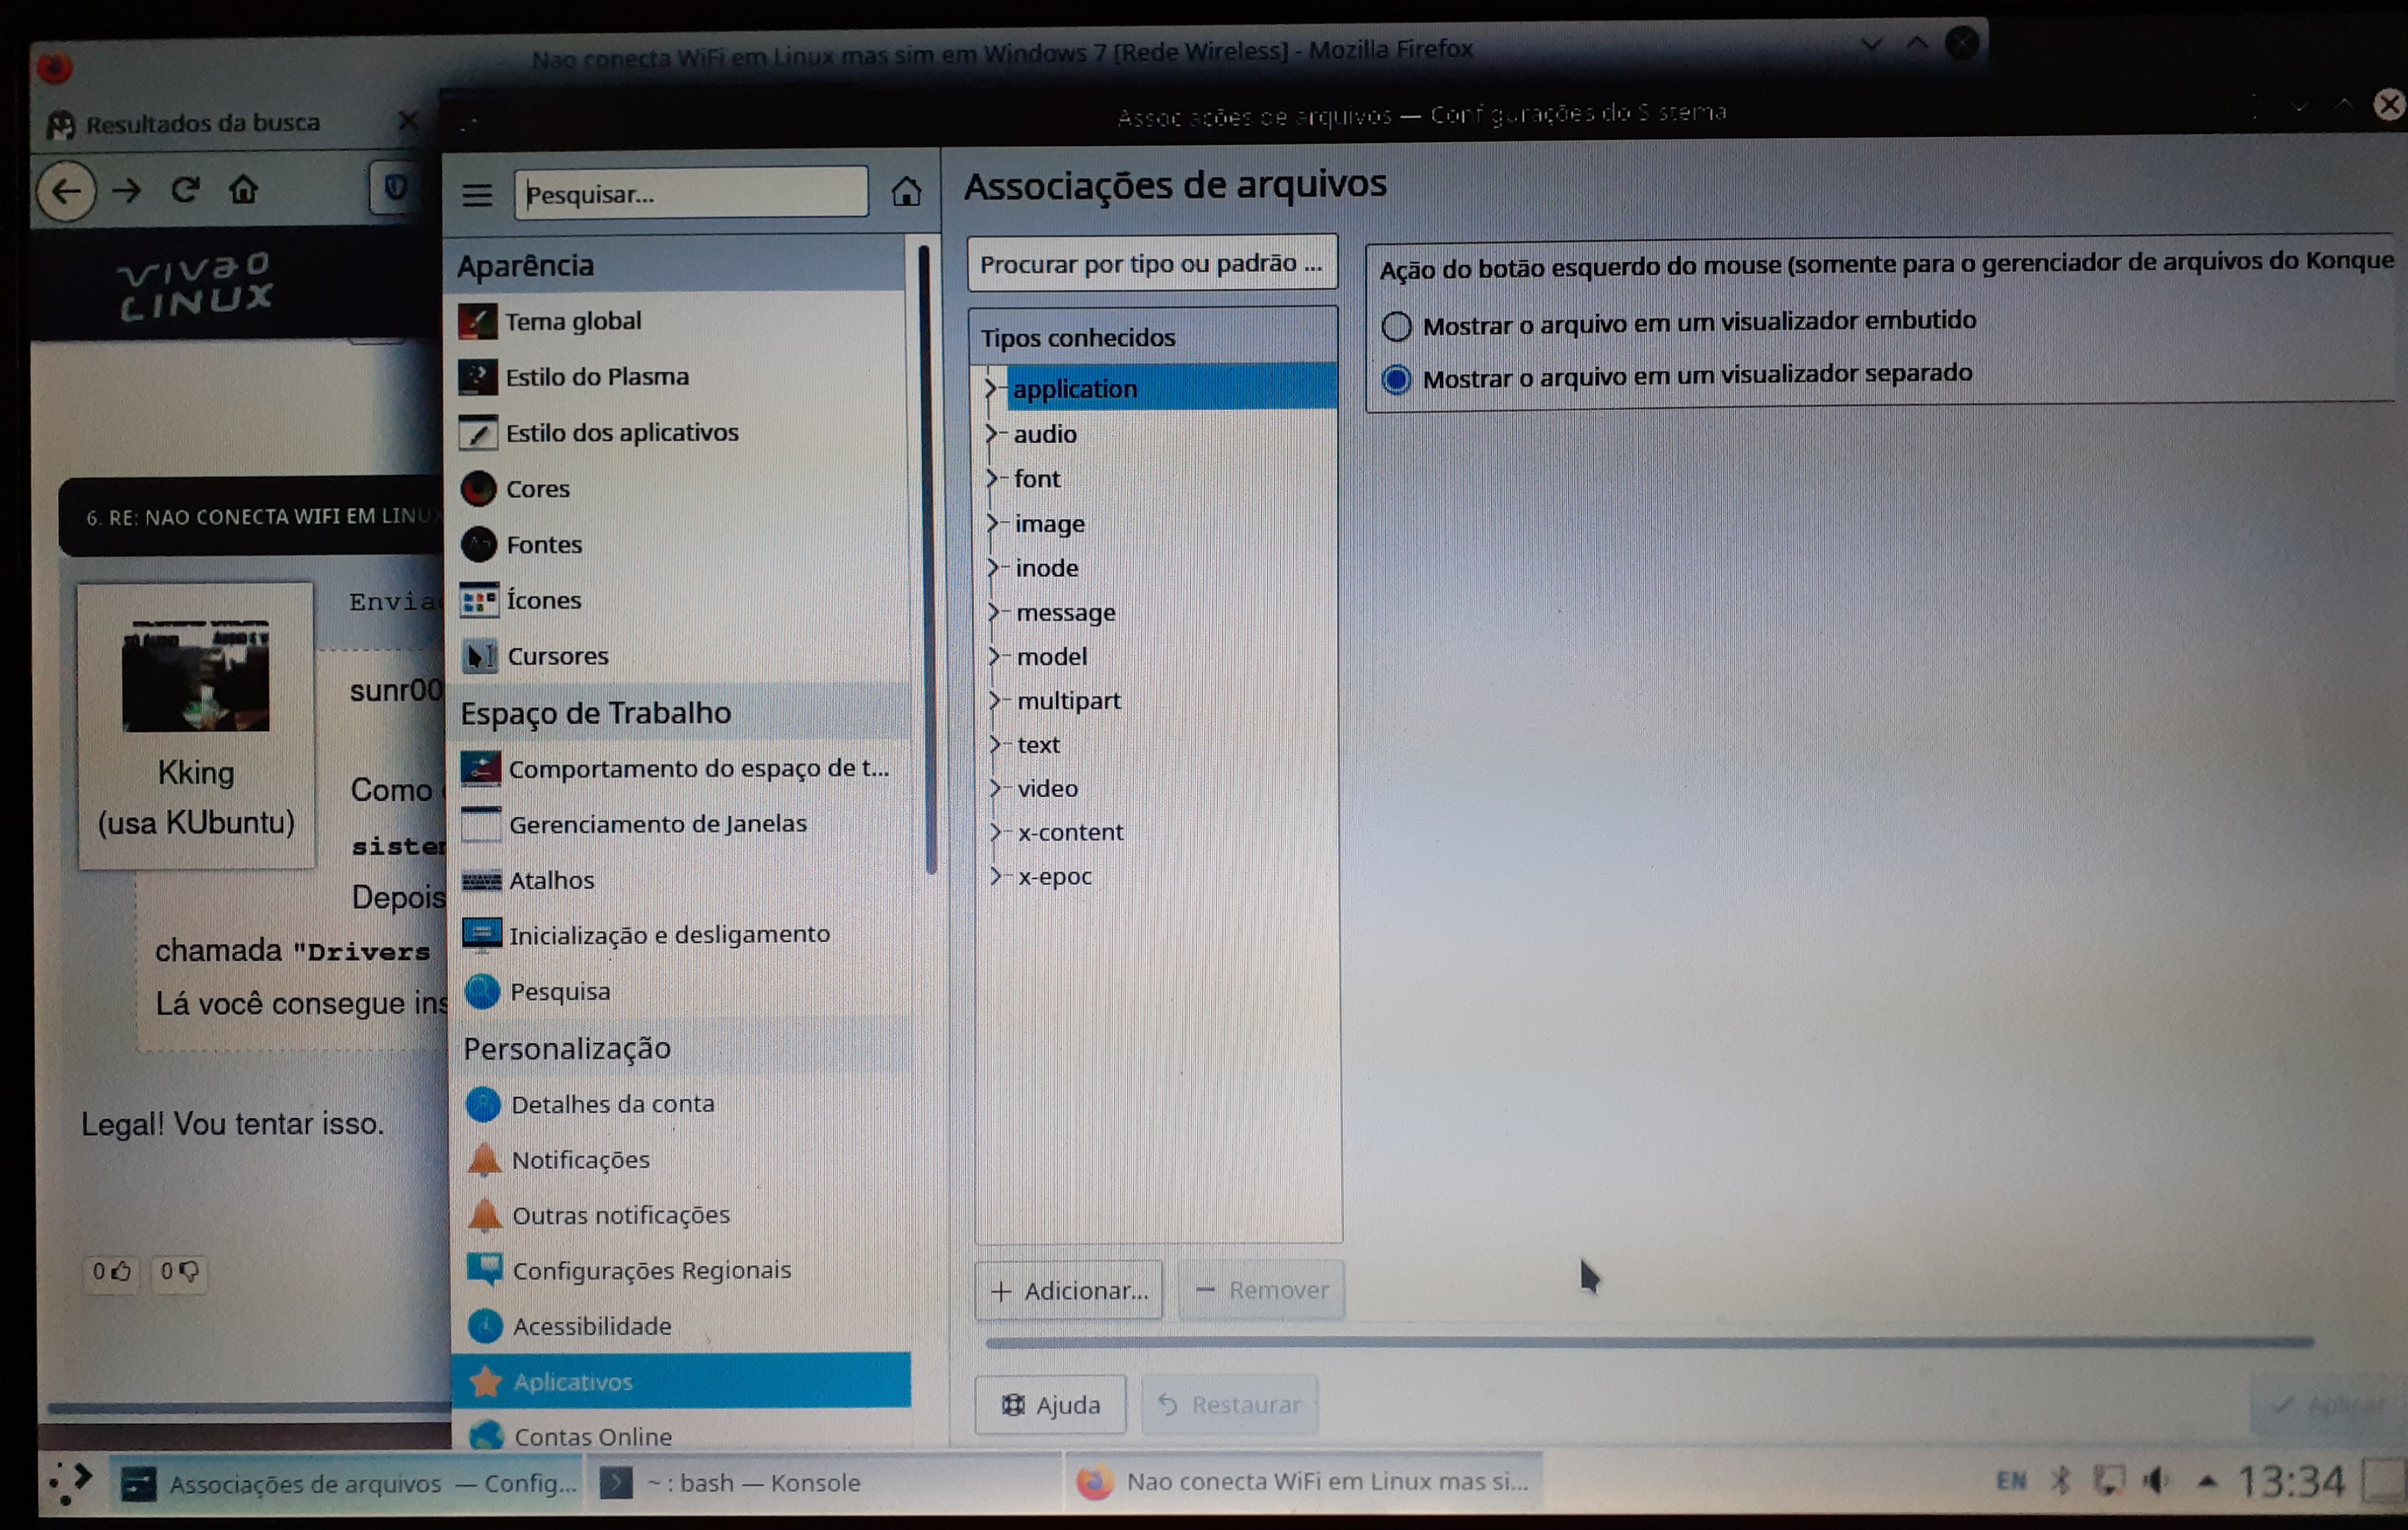
Task: Click the Aplicar button
Action: [x=2328, y=1405]
